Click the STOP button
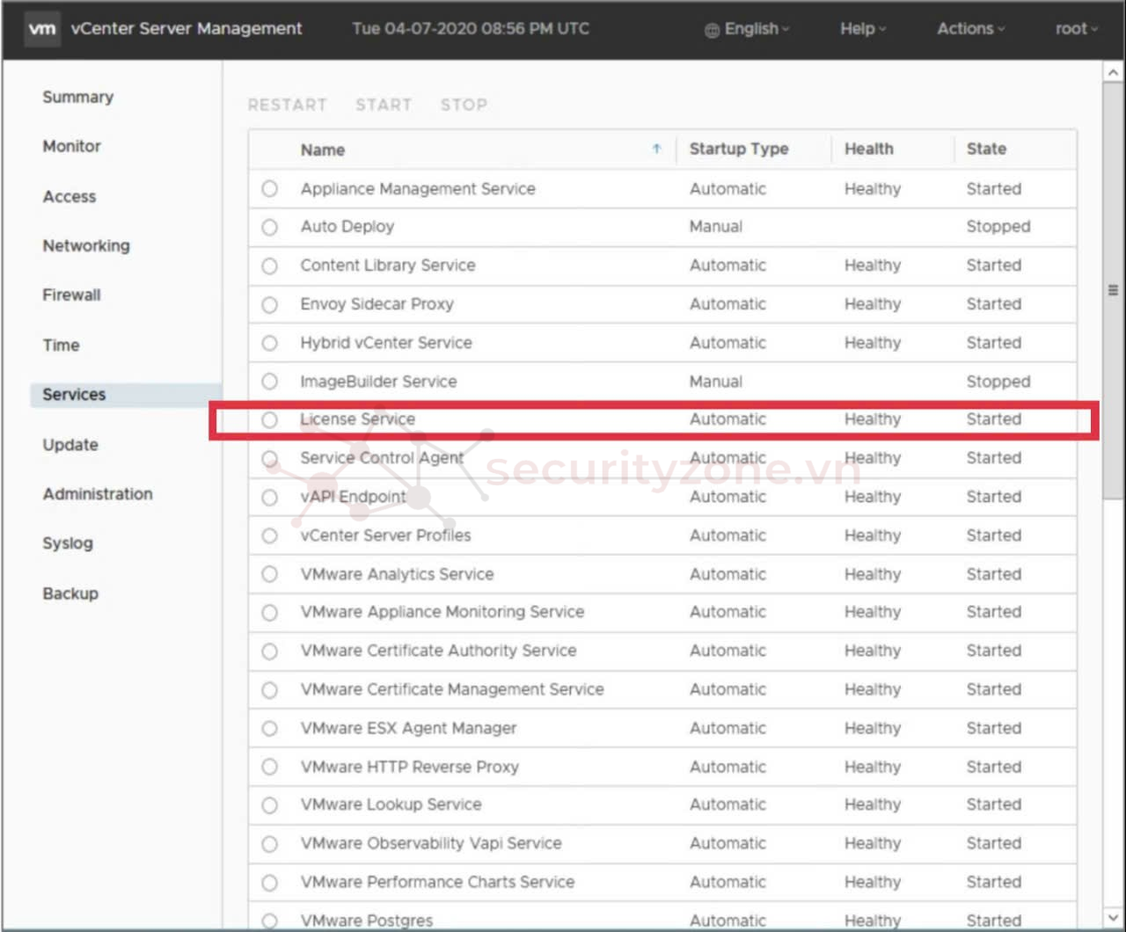 [x=464, y=105]
